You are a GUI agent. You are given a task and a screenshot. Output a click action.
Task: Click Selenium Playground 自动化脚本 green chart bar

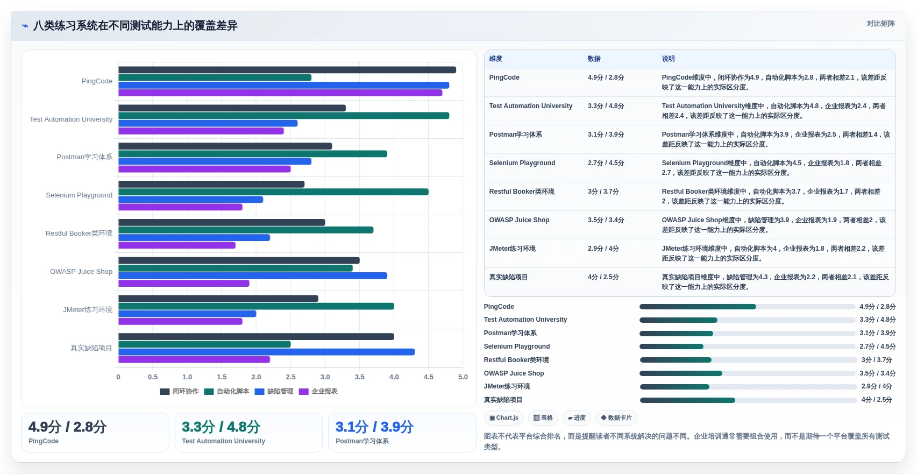pos(273,192)
